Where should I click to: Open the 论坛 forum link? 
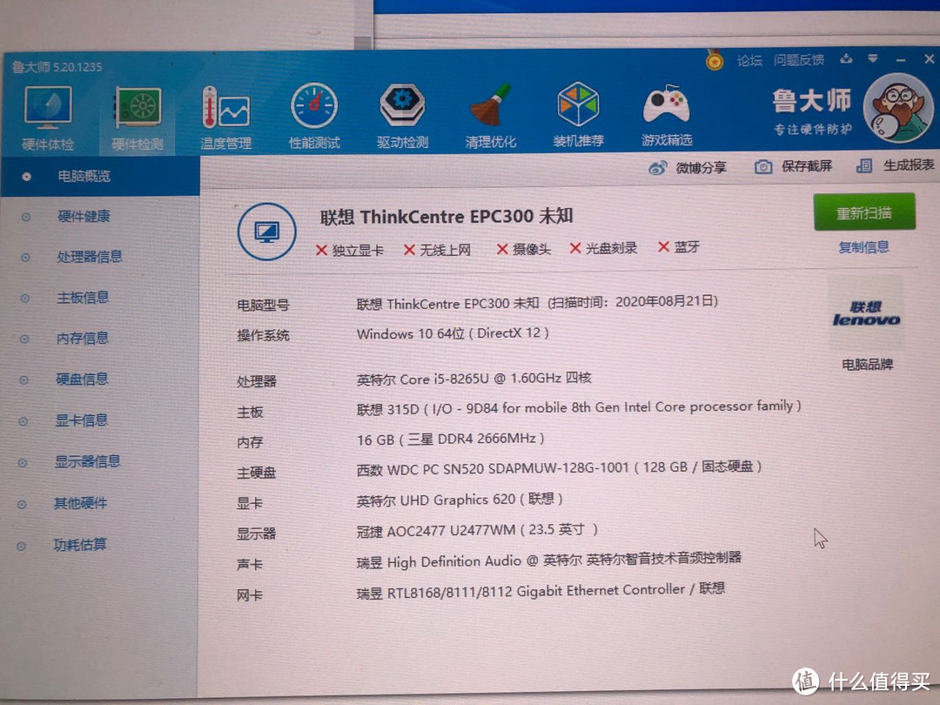point(749,60)
